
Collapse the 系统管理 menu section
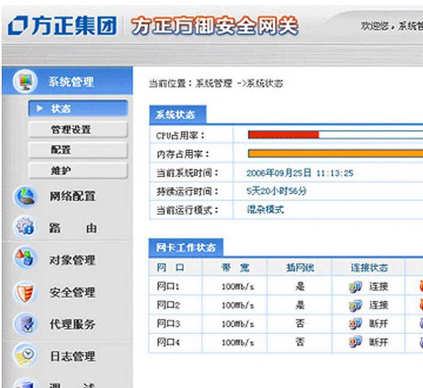(x=71, y=82)
